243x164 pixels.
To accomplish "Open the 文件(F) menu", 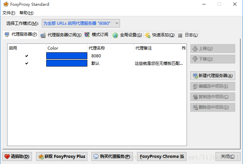I will point(9,13).
